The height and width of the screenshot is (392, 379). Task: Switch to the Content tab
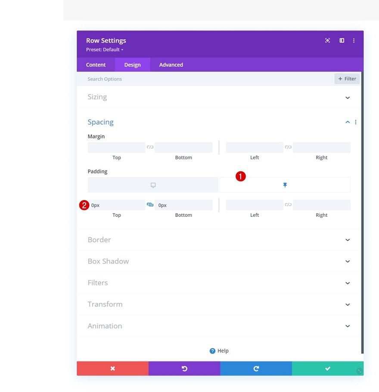[96, 65]
